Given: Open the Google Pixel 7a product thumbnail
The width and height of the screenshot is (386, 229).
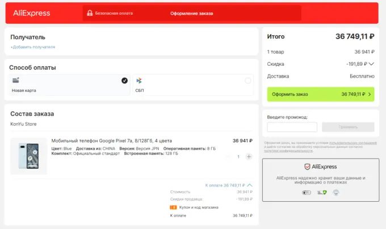Looking at the screenshot, I should pyautogui.click(x=28, y=156).
